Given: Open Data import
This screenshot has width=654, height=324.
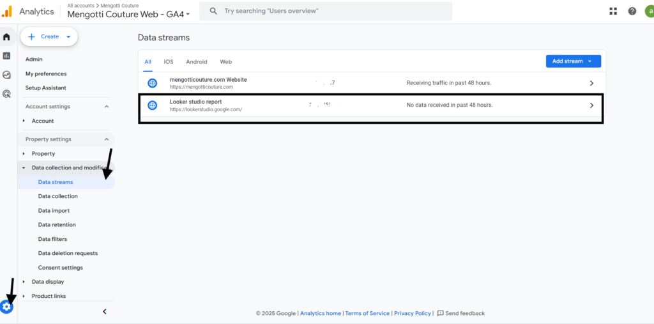Looking at the screenshot, I should (x=54, y=210).
